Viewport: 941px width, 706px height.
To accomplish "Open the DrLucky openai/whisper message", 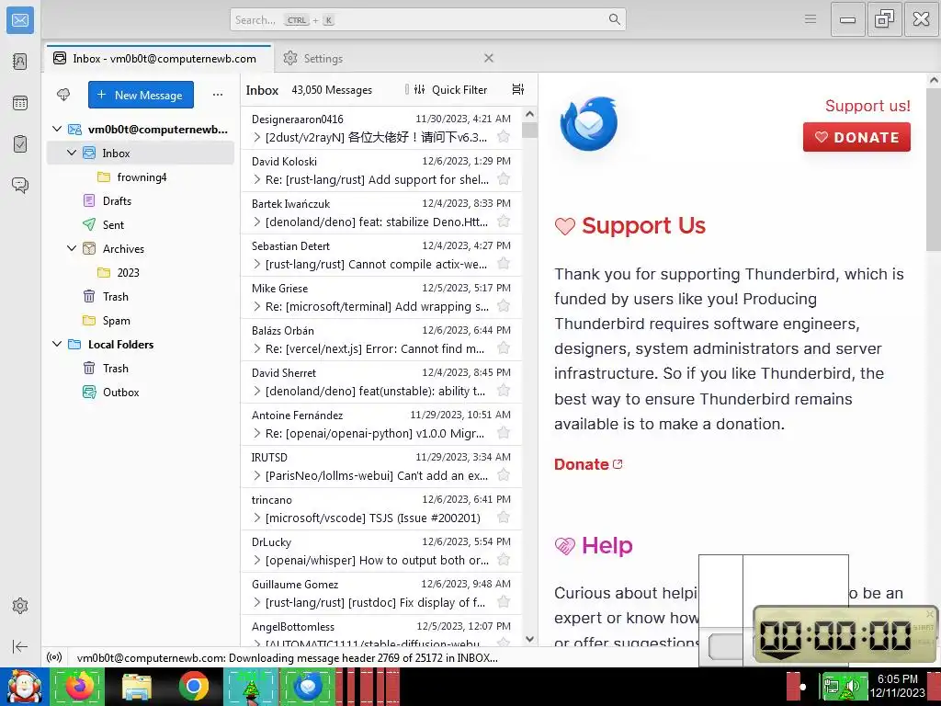I will (x=381, y=551).
